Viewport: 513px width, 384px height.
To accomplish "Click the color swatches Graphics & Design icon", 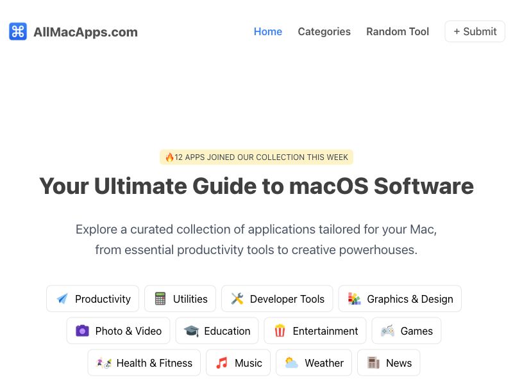I will [354, 298].
